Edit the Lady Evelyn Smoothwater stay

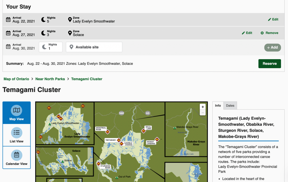tap(273, 19)
